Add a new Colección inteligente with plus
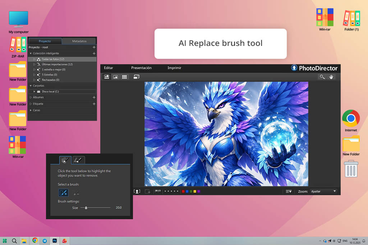Image resolution: width=368 pixels, height=245 pixels. (x=94, y=53)
